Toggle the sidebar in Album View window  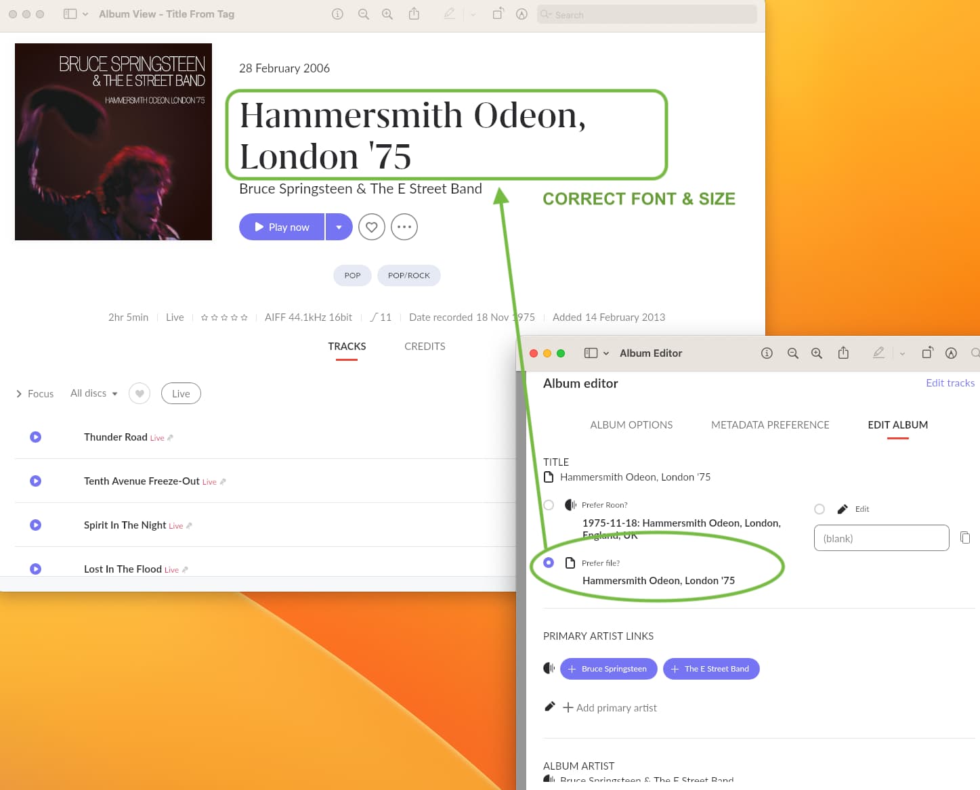click(x=70, y=14)
